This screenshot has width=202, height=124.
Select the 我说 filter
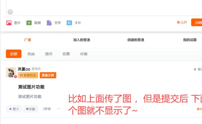(x=31, y=54)
